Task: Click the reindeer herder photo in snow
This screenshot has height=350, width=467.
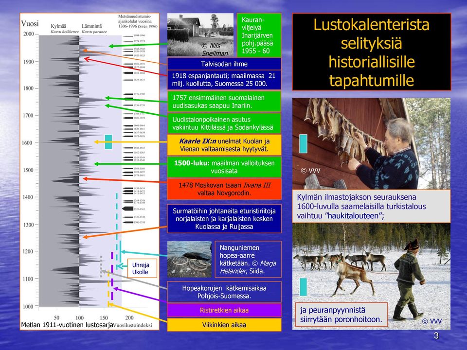Action: point(371,276)
